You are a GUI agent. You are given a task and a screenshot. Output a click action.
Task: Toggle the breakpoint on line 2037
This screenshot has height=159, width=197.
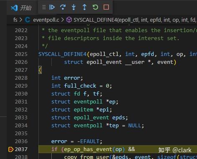point(11,149)
